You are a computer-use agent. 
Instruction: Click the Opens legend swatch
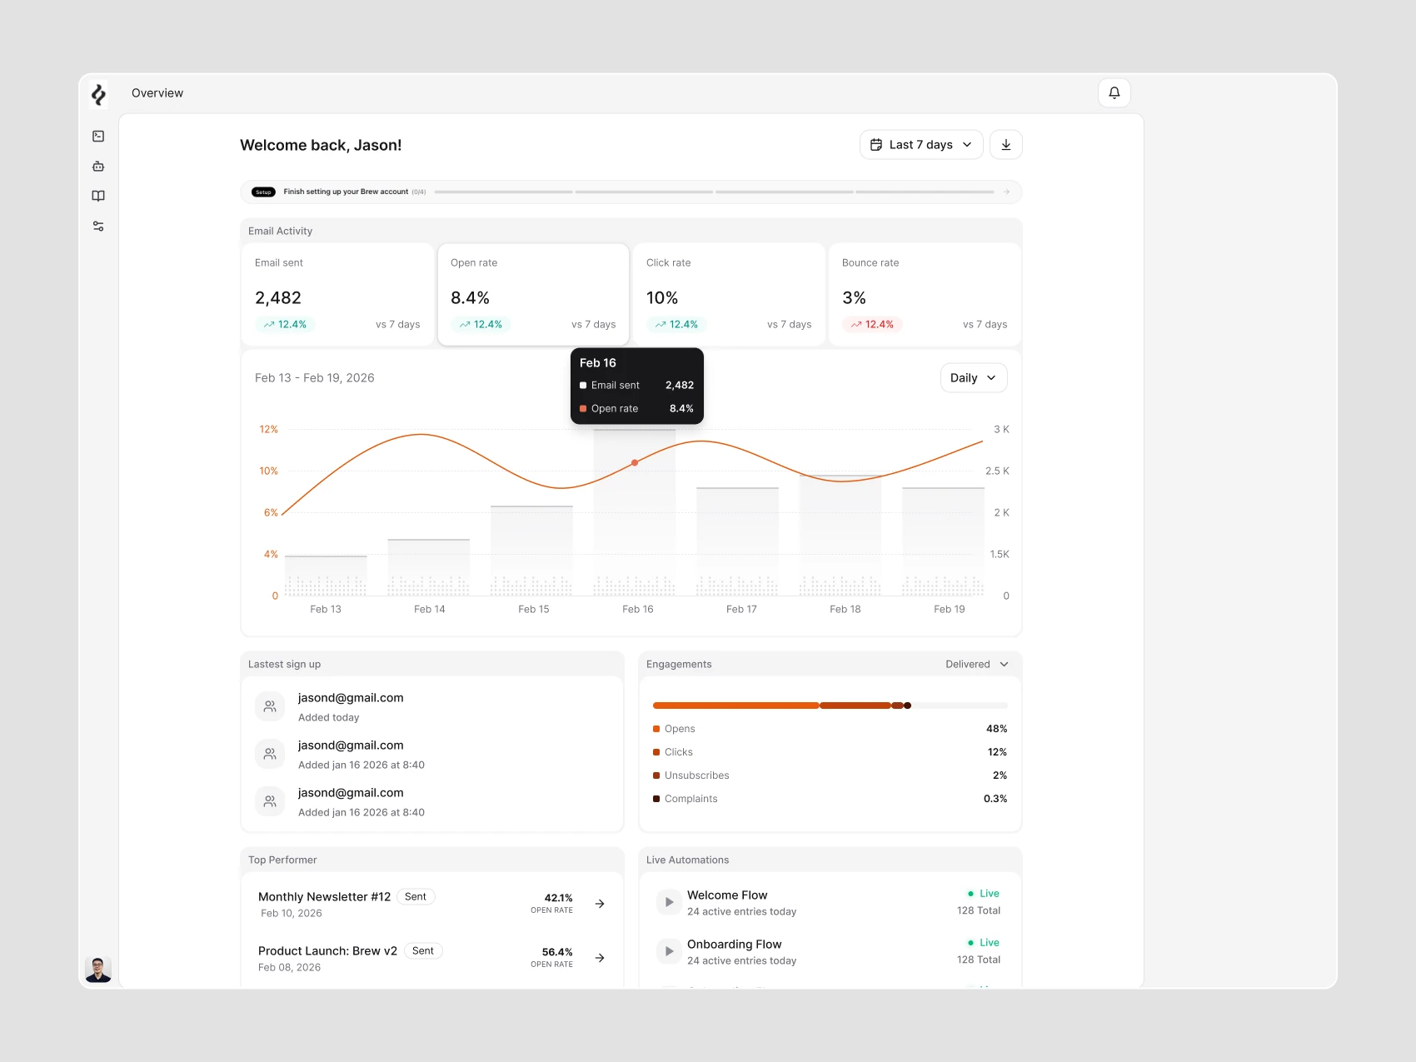click(x=656, y=729)
